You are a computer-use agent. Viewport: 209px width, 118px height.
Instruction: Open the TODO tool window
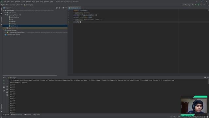point(37,115)
